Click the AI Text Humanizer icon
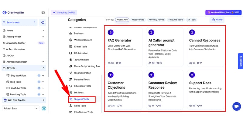Screen dimensions: 243x121 4,49
